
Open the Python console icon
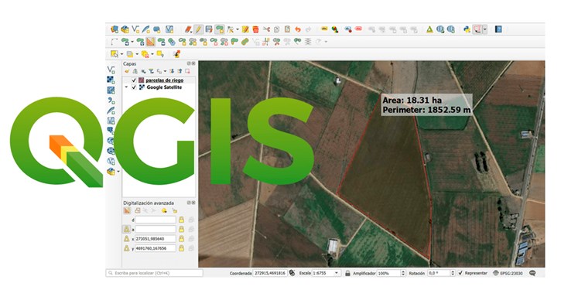pos(467,29)
